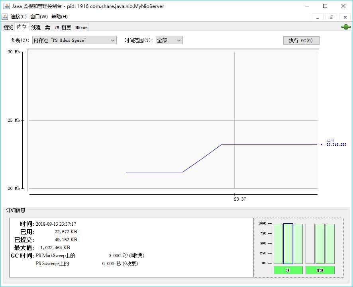Open the MBean tab

coord(81,27)
